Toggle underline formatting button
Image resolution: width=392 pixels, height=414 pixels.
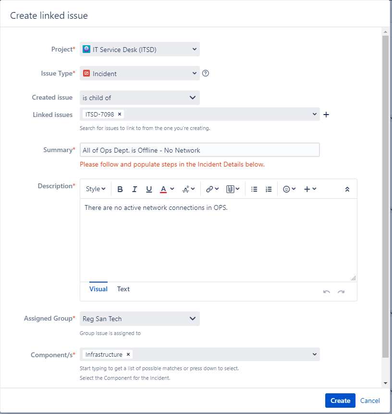pyautogui.click(x=149, y=189)
